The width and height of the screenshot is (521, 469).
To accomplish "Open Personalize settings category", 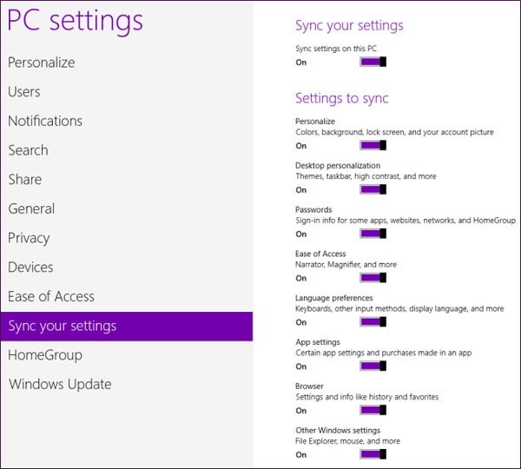I will tap(42, 63).
